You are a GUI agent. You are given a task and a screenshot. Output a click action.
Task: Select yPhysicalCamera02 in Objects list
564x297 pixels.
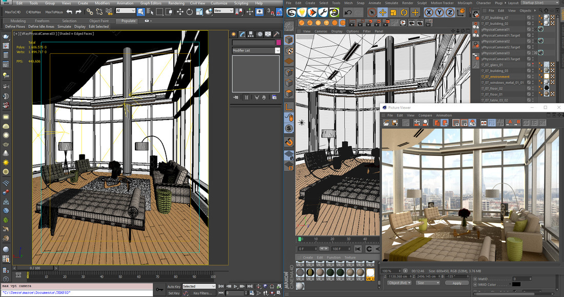pos(495,41)
